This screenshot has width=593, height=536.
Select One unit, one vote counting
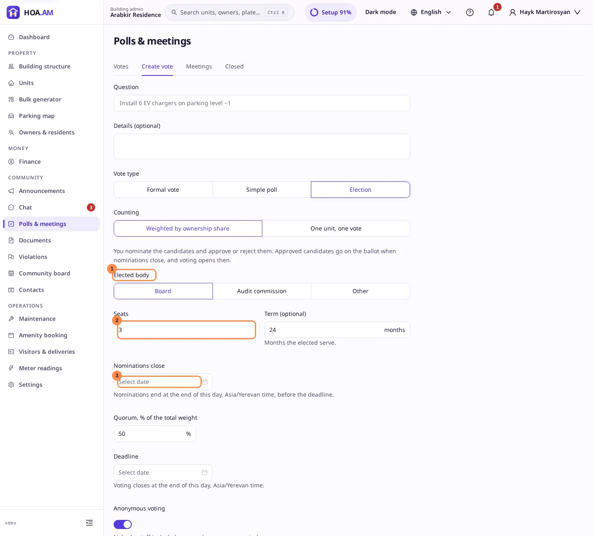click(x=336, y=228)
